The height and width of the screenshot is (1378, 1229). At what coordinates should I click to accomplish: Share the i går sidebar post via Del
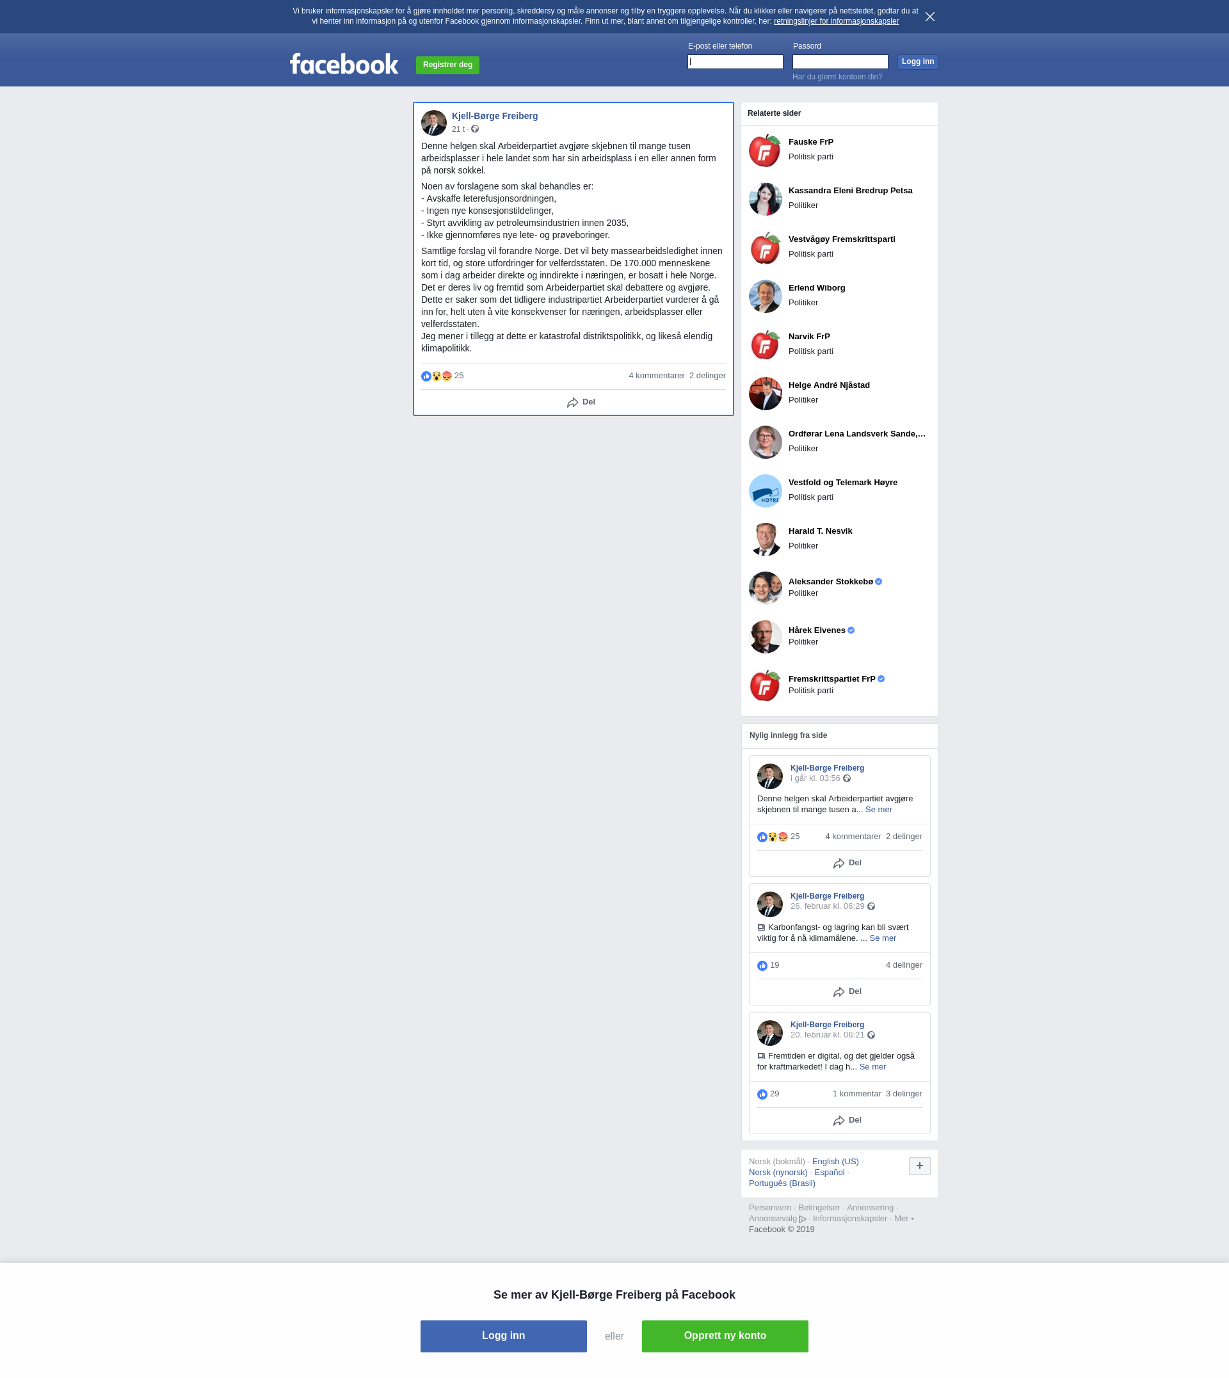pyautogui.click(x=847, y=863)
